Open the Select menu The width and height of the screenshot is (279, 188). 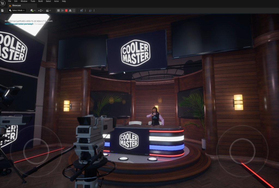(x=48, y=1)
